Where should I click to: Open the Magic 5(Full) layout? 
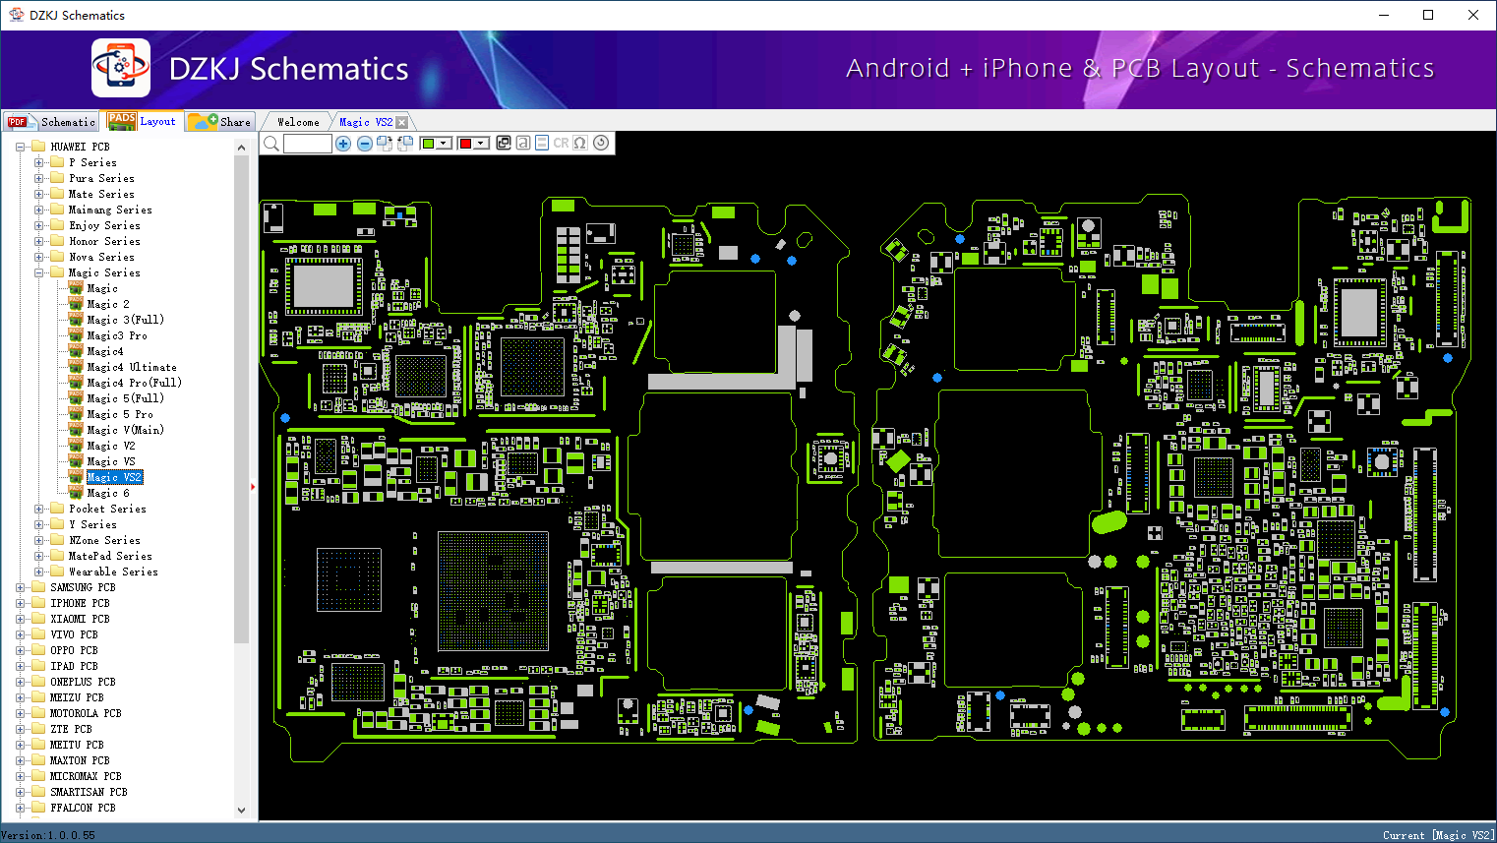pyautogui.click(x=125, y=398)
